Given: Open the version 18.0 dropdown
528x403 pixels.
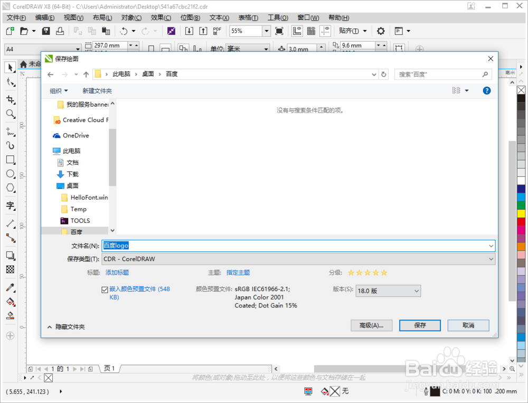Looking at the screenshot, I should coord(388,291).
